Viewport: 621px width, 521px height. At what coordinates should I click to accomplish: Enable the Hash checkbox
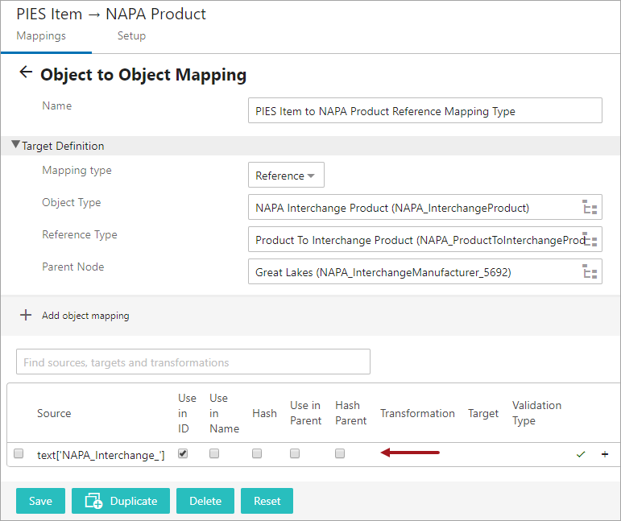click(257, 453)
